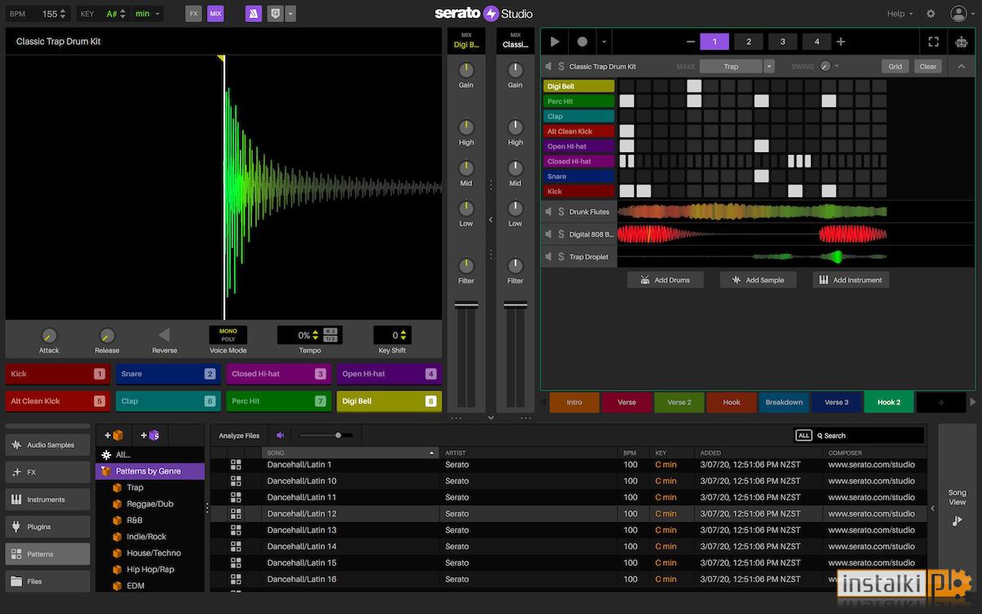The height and width of the screenshot is (614, 982).
Task: Open the Instruments library section
Action: pyautogui.click(x=48, y=499)
